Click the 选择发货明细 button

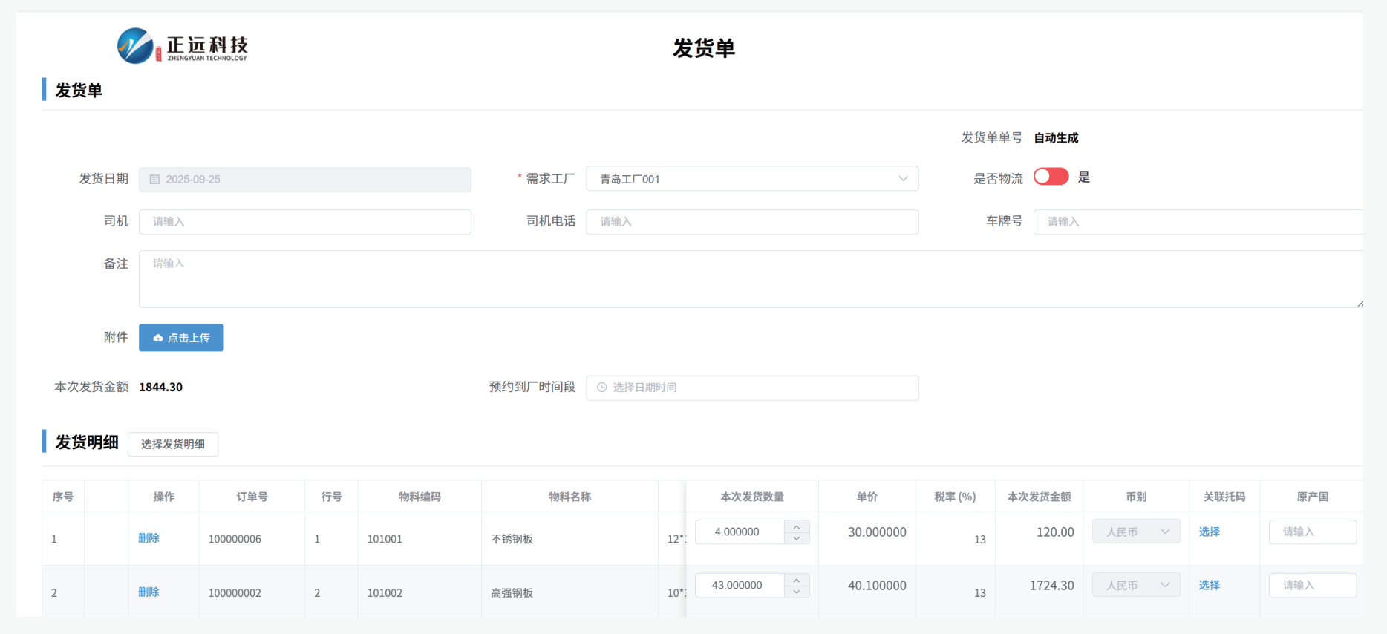[173, 444]
